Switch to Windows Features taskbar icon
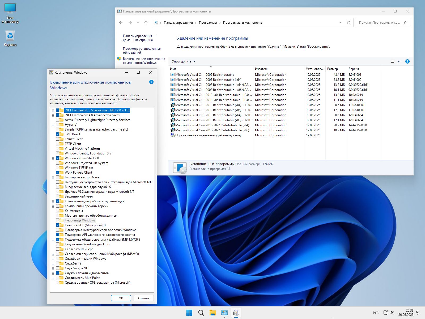Screen dimensions: 425x319 pos(236,313)
